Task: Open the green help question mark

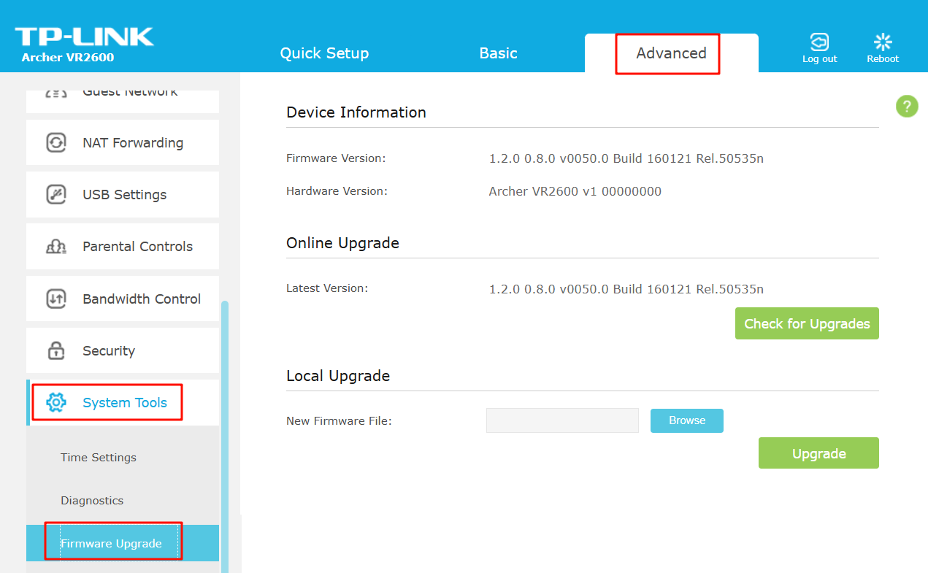Action: pyautogui.click(x=906, y=106)
